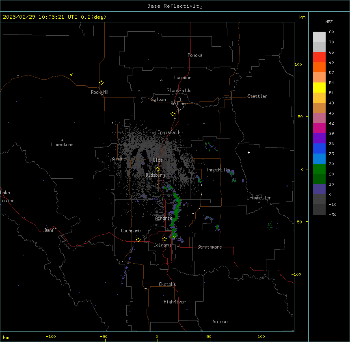Click the Didsbury label

coord(156,175)
